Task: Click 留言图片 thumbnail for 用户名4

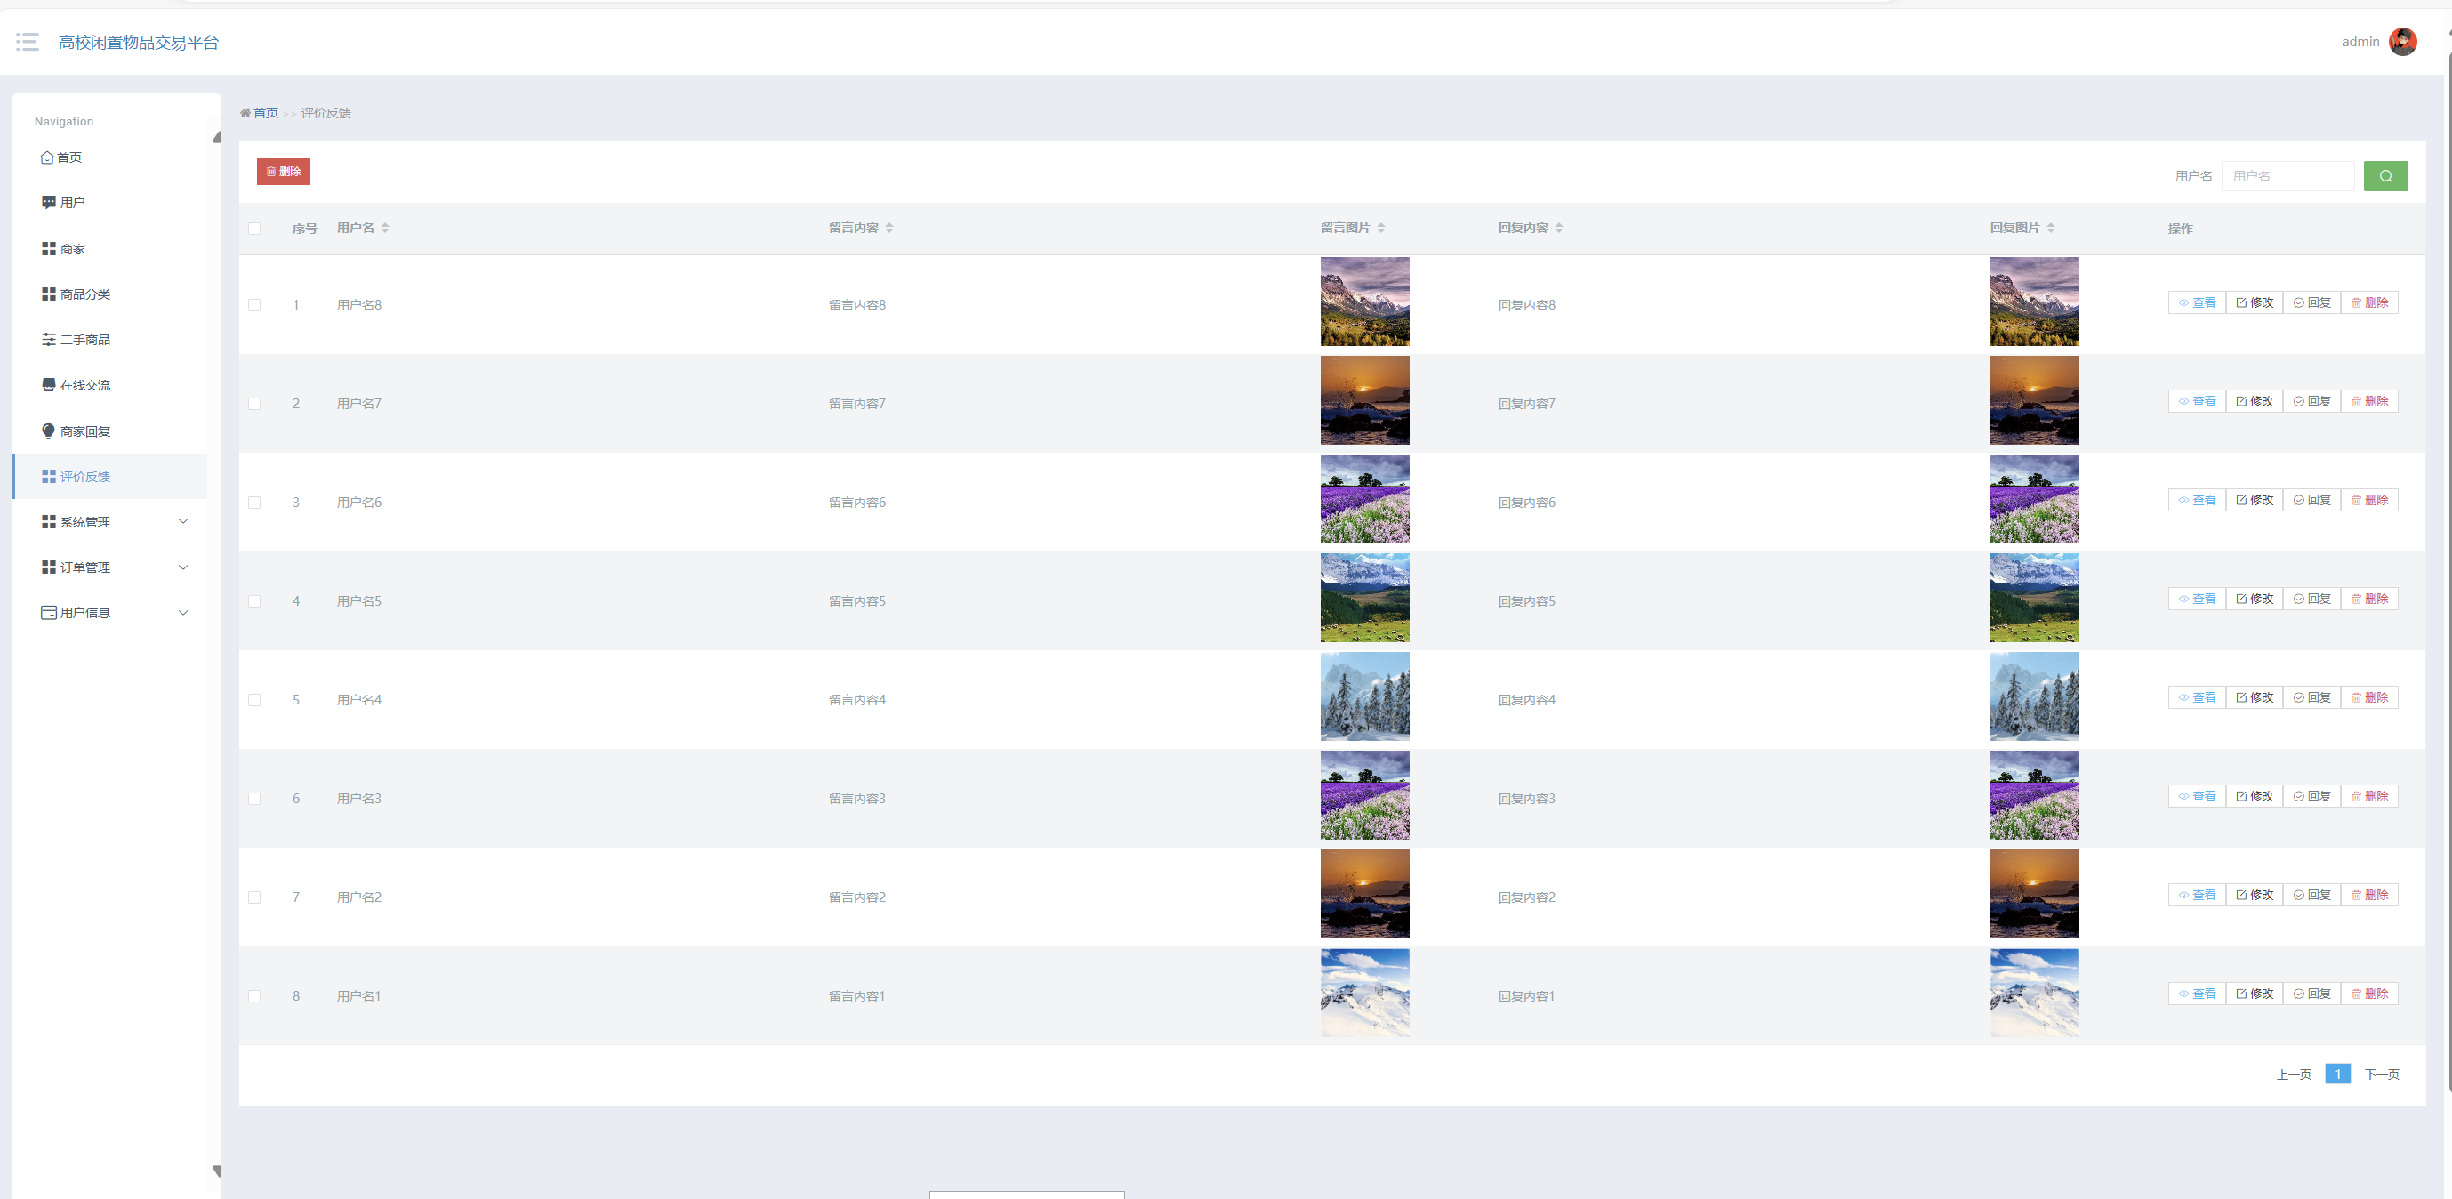Action: click(x=1364, y=696)
